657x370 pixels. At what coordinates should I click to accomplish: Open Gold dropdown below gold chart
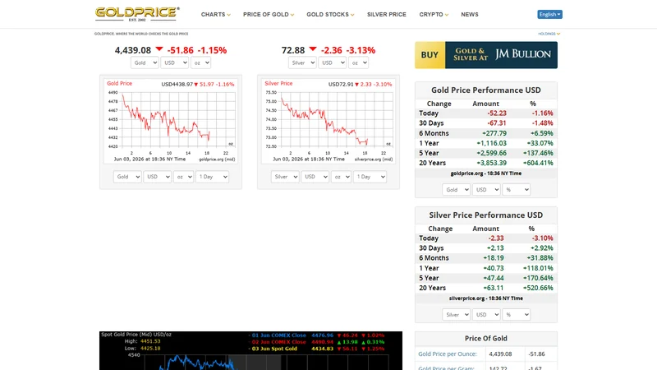click(x=127, y=177)
